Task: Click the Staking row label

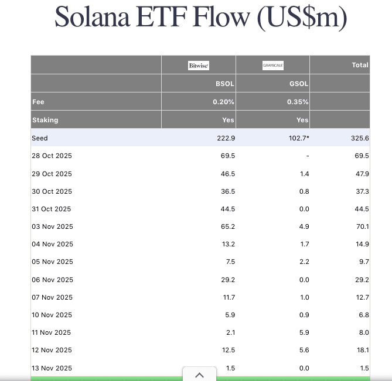Action: (45, 120)
